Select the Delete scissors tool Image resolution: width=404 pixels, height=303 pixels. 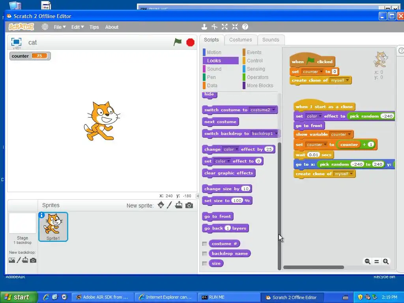coord(214,27)
